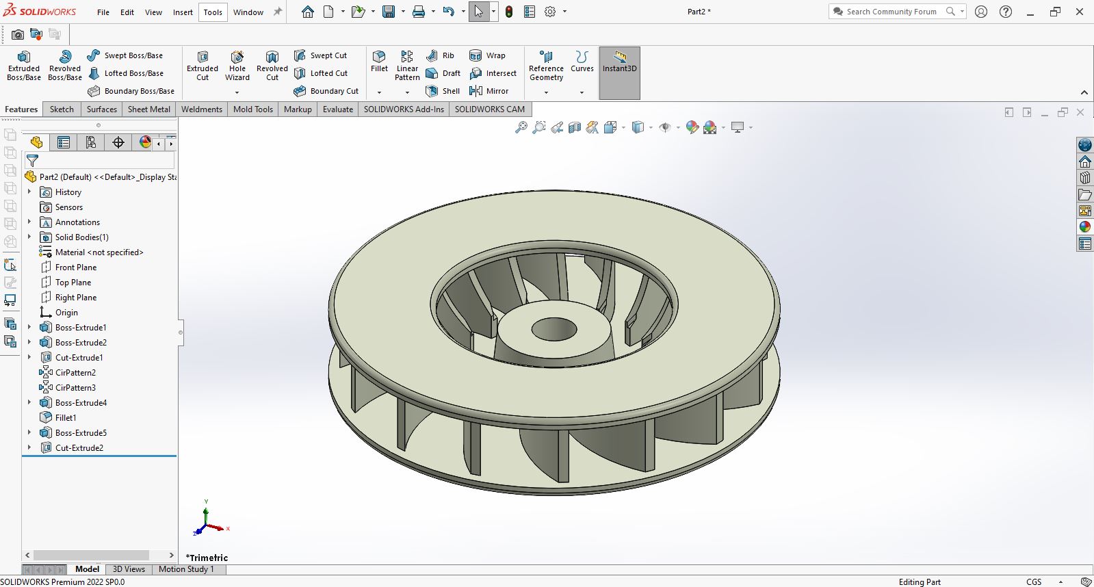Viewport: 1094px width, 587px height.
Task: Switch to Motion Study 1 tab
Action: (186, 569)
